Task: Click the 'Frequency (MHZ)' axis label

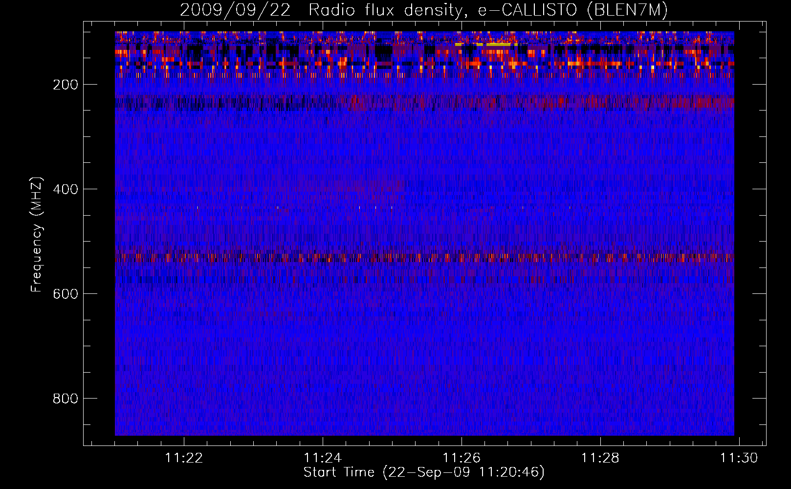Action: (x=37, y=235)
